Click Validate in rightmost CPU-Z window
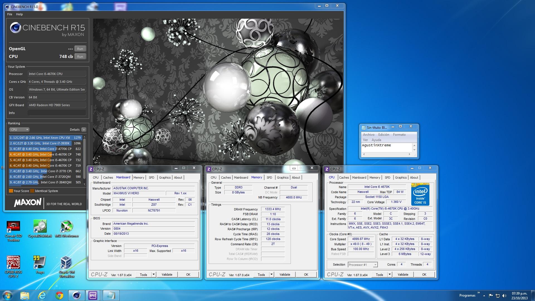535x301 pixels. [x=403, y=275]
